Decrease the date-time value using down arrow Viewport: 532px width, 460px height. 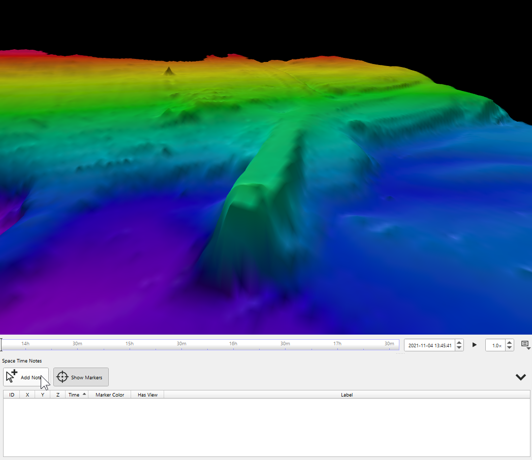pos(459,348)
